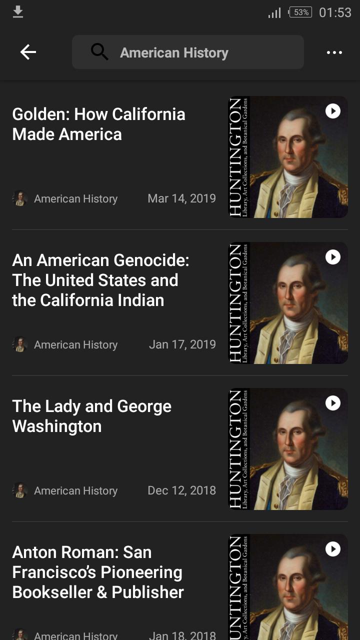Screen dimensions: 360x640
Task: Click the American History search field
Action: (188, 52)
